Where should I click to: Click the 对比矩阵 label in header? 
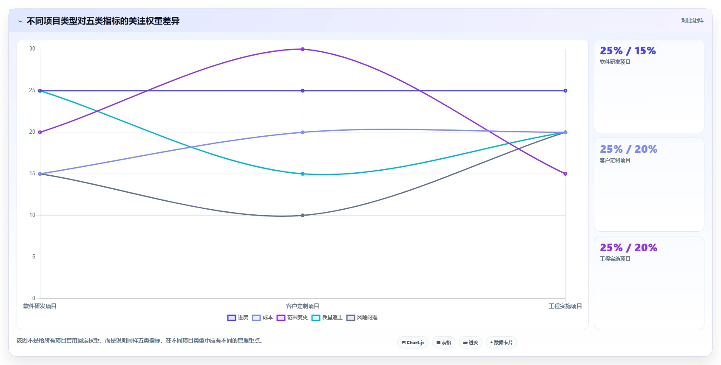click(692, 20)
